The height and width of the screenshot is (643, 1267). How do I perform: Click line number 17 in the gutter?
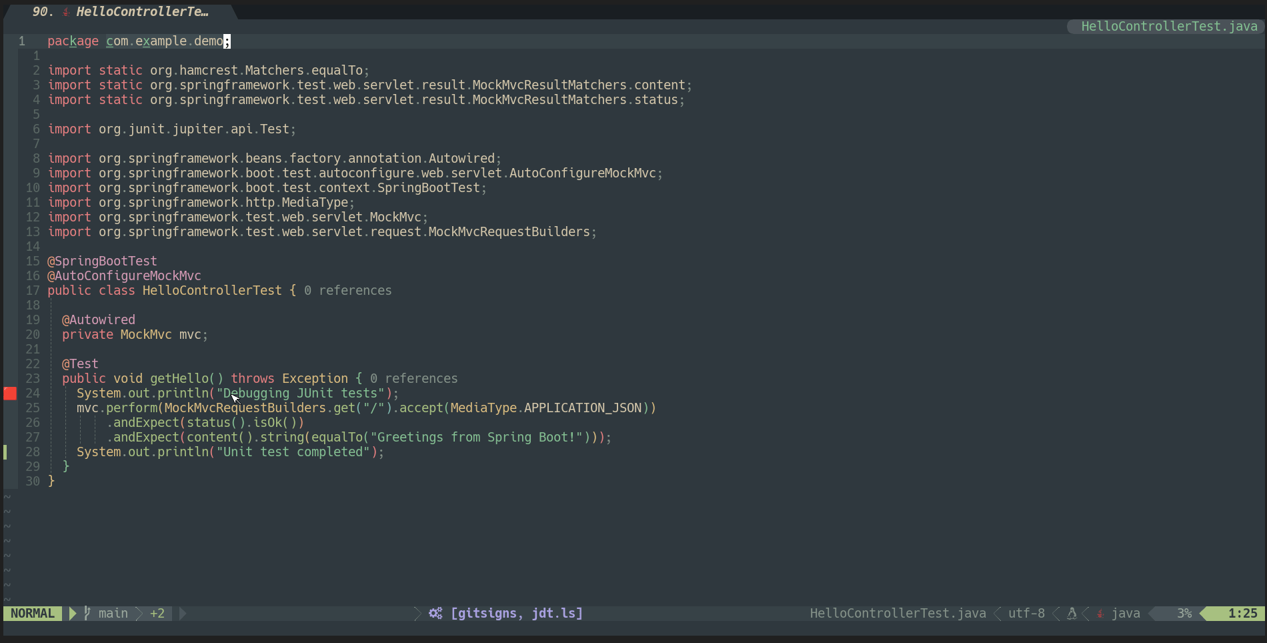coord(33,290)
